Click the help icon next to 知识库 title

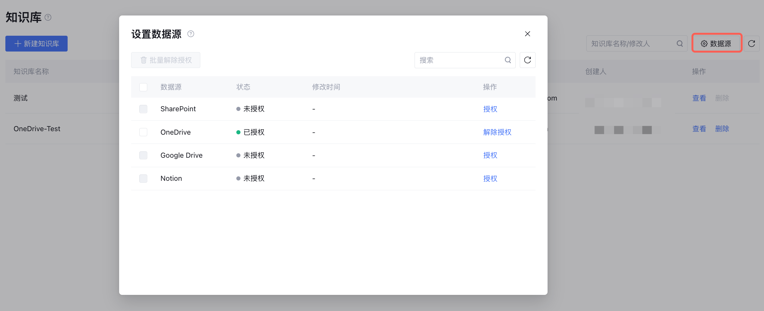point(48,17)
